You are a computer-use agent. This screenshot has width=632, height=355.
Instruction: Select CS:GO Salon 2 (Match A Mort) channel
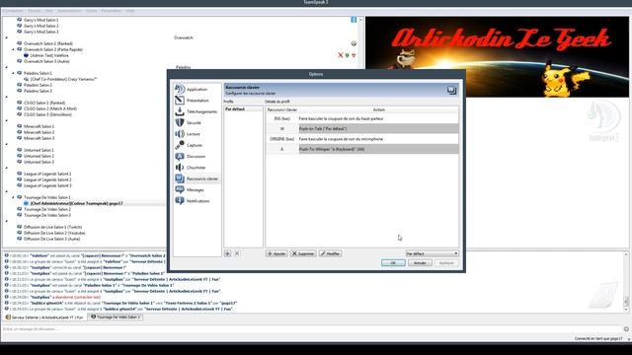click(50, 108)
